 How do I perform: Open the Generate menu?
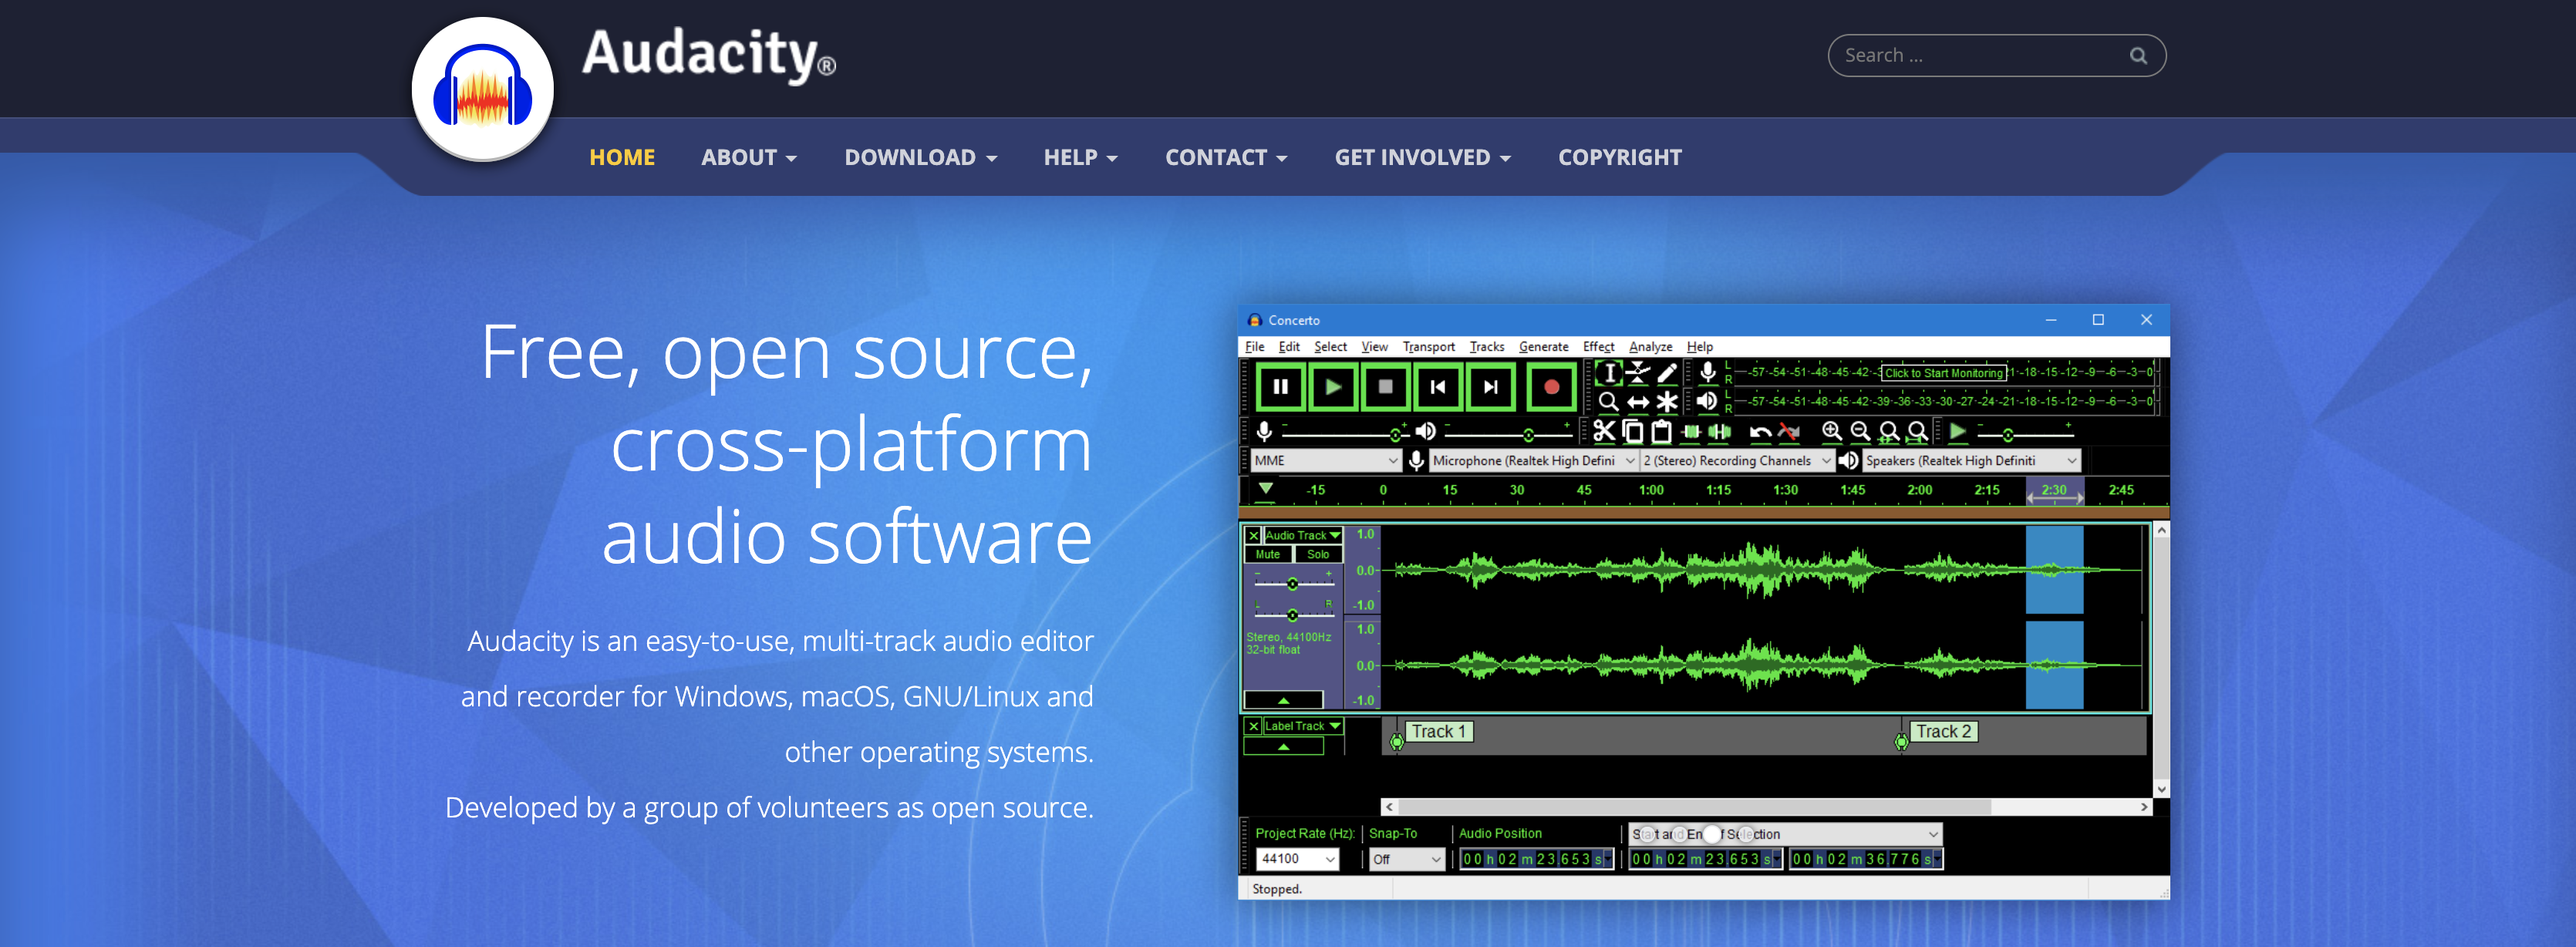(1543, 347)
